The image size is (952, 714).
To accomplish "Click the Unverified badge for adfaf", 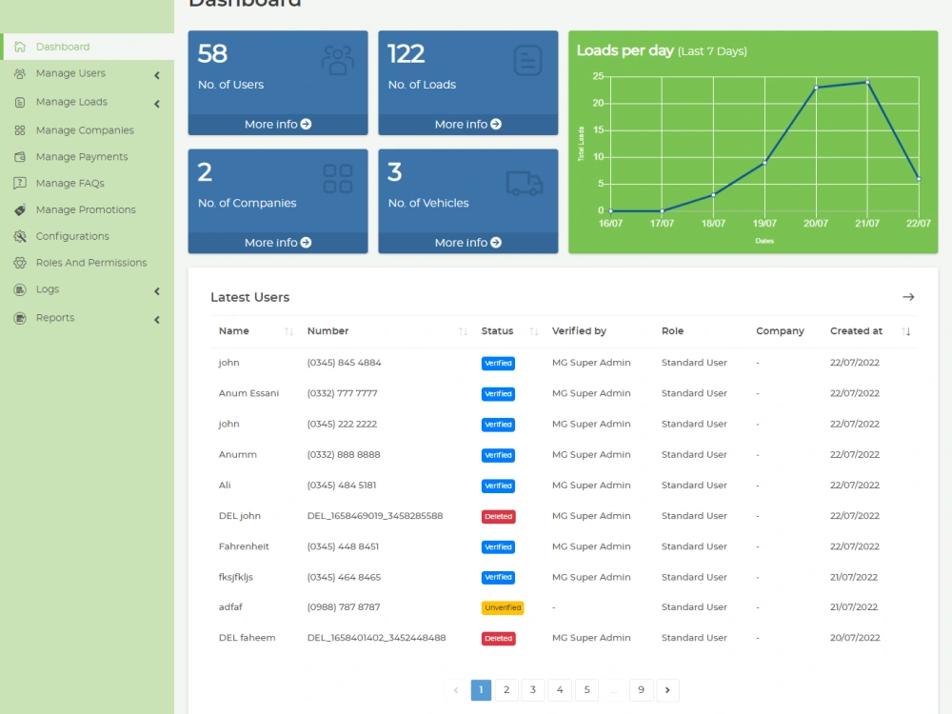I will (503, 607).
